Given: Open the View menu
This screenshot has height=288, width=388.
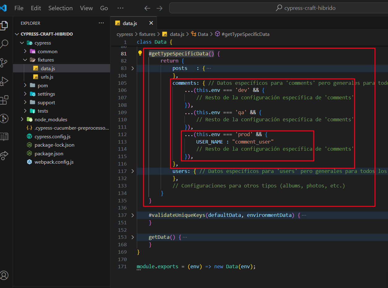Looking at the screenshot, I should point(86,8).
